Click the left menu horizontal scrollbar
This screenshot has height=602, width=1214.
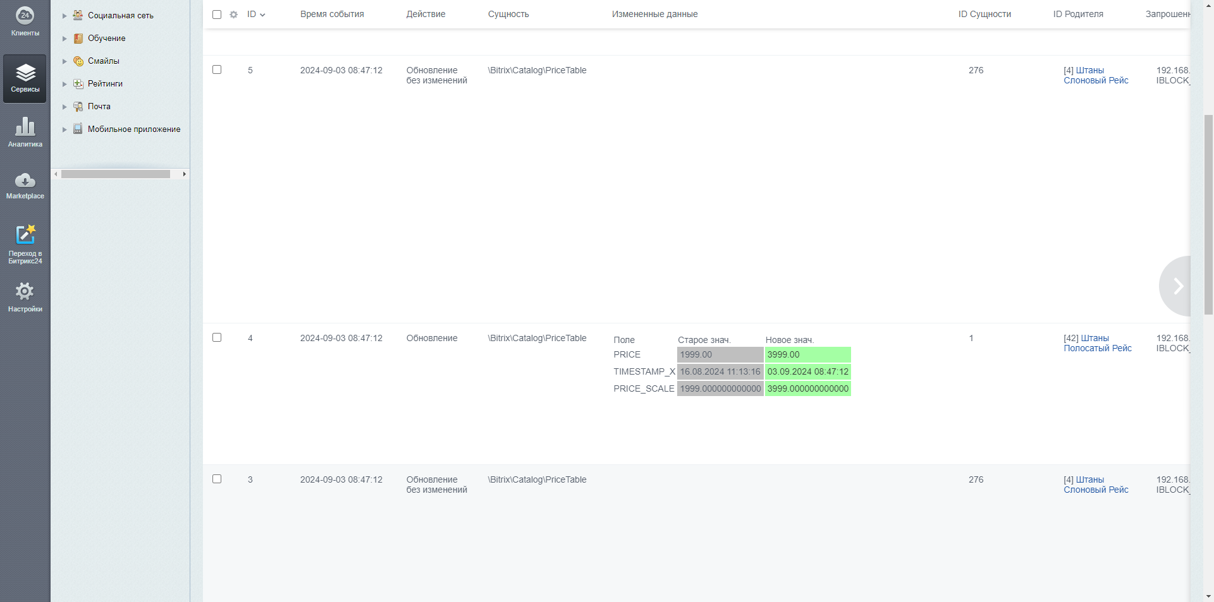pyautogui.click(x=116, y=174)
